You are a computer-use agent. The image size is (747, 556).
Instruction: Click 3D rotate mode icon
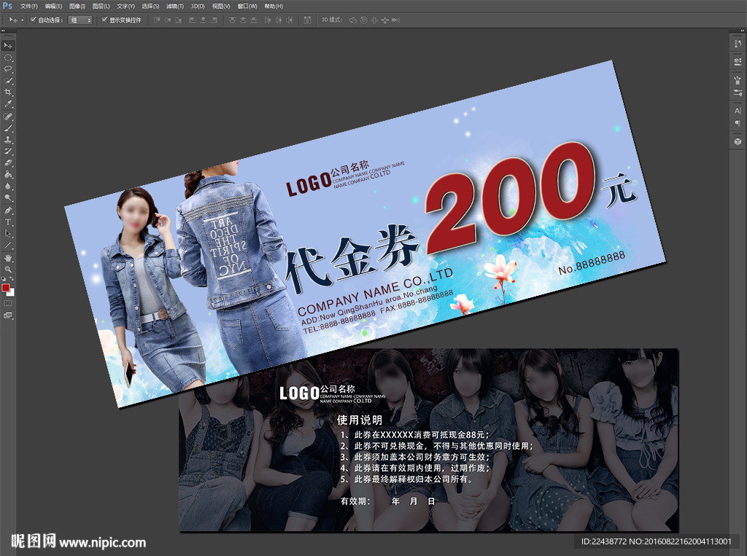(353, 20)
